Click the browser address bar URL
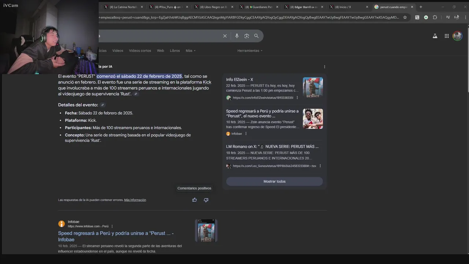The height and width of the screenshot is (264, 469). (x=249, y=17)
